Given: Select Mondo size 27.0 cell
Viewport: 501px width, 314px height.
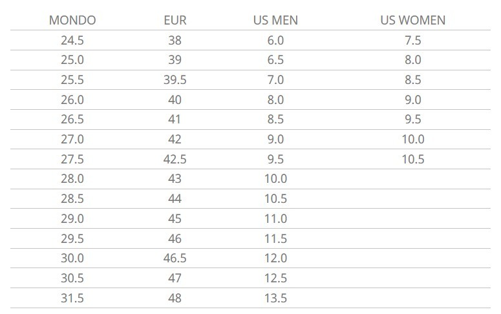Looking at the screenshot, I should (x=72, y=140).
